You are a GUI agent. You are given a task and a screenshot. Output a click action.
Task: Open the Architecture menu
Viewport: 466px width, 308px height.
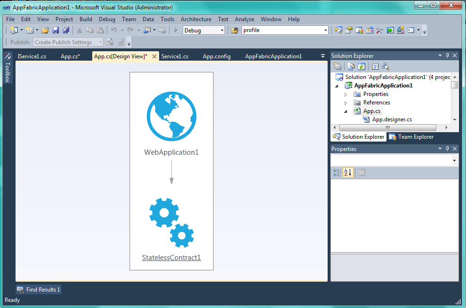[x=196, y=19]
